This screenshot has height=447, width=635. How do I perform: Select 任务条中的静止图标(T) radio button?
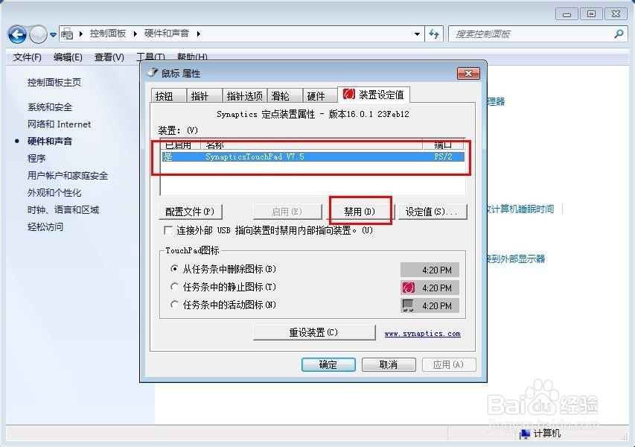coord(174,287)
